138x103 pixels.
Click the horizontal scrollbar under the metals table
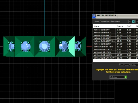[116, 61]
